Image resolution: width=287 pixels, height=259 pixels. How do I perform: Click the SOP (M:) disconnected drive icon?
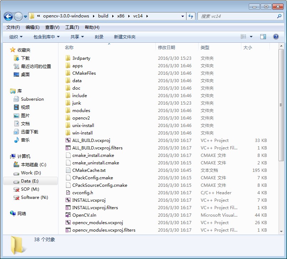pos(16,189)
